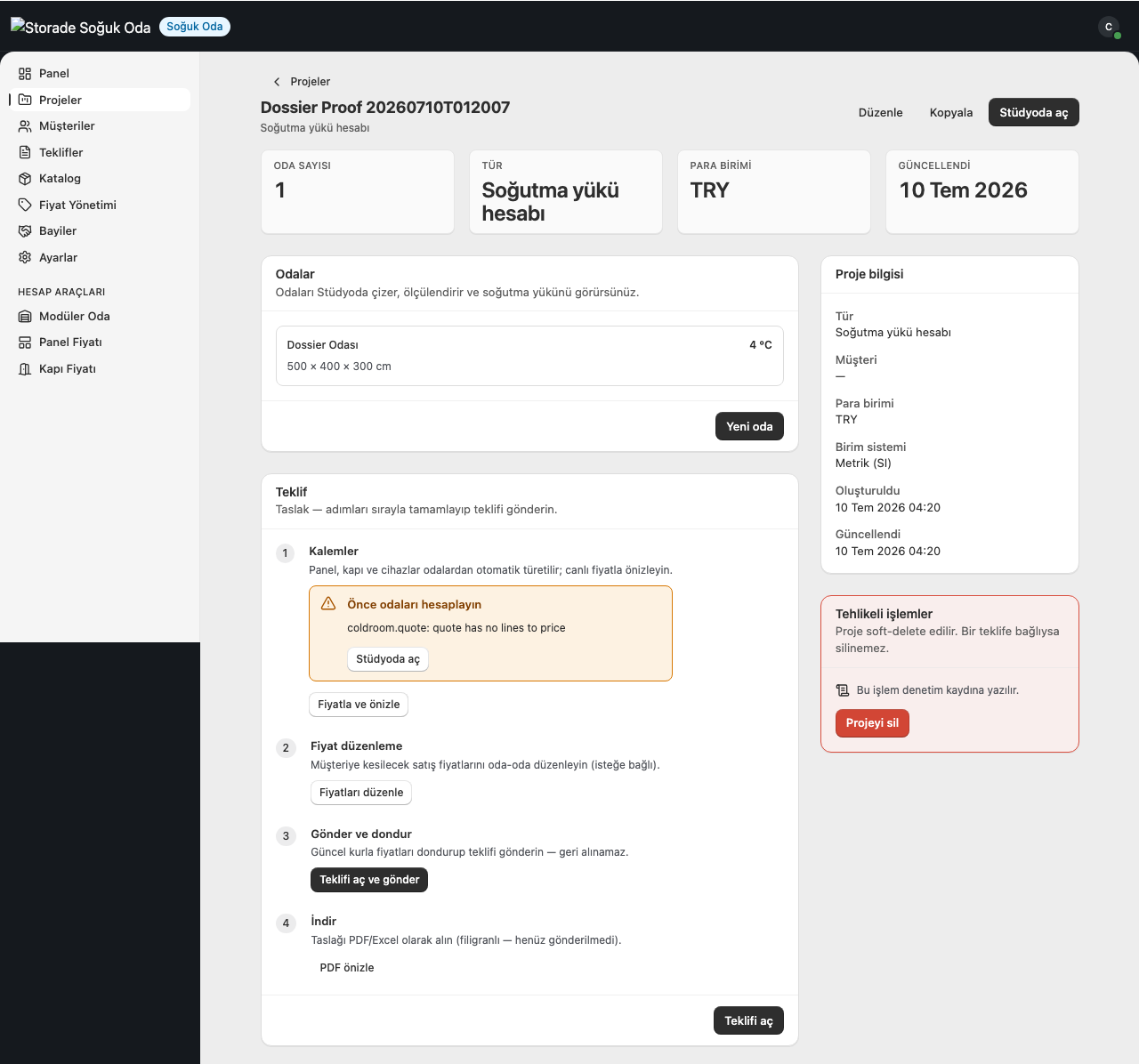1139x1064 pixels.
Task: Click the Düzenle button
Action: click(x=880, y=113)
